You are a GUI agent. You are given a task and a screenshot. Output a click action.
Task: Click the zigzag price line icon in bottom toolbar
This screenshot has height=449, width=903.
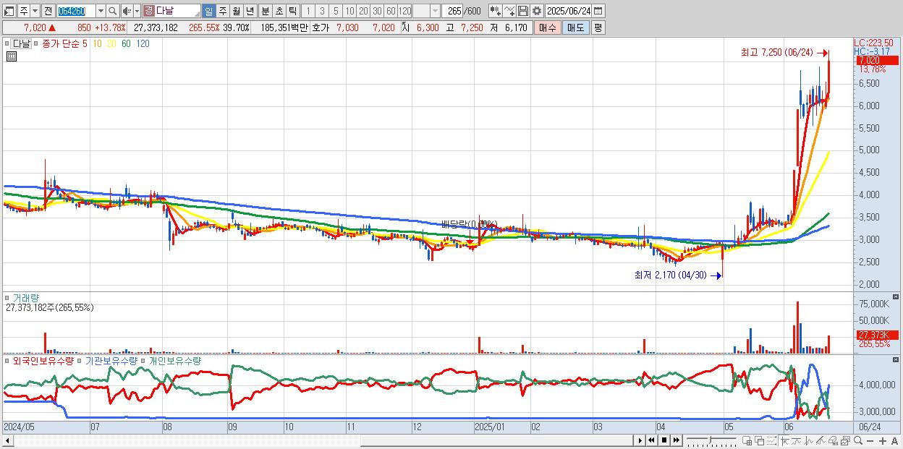click(x=809, y=440)
